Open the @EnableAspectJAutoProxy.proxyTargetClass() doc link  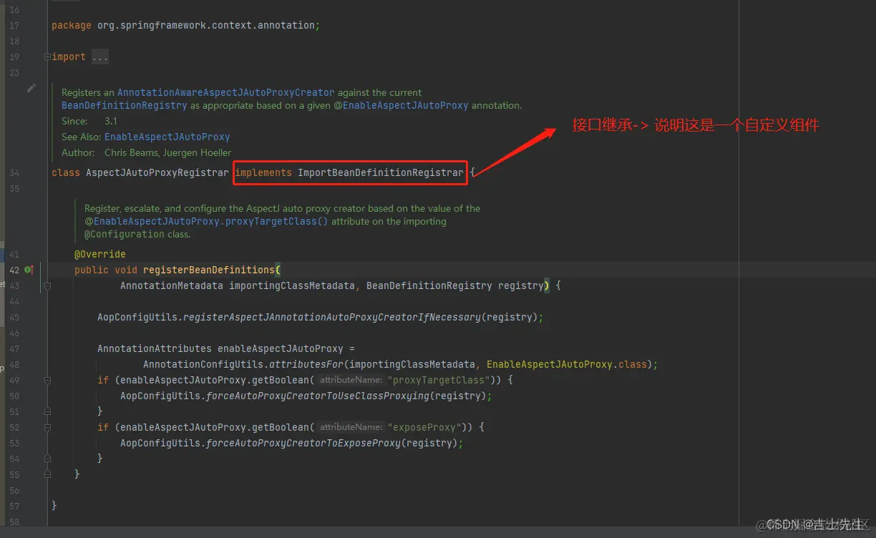tap(206, 222)
